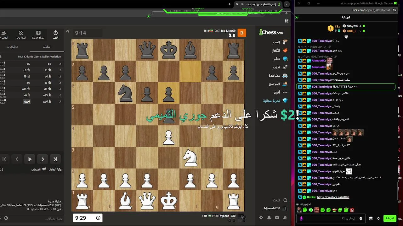Click white move xe6 in row 7

pos(47,102)
